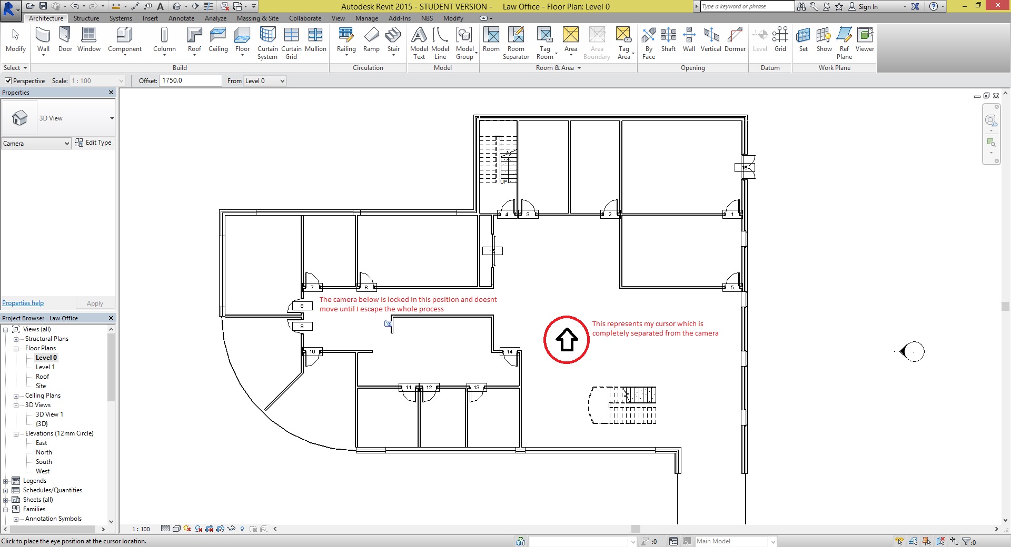1011x547 pixels.
Task: Expand the Legends tree node
Action: [6, 481]
